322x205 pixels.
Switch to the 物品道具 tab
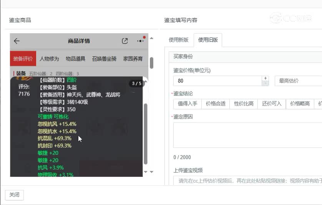coord(75,59)
